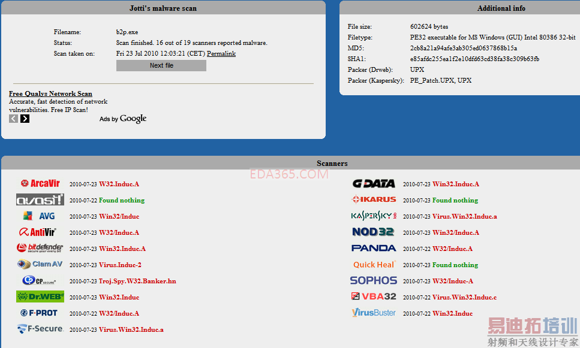Click the previous ad arrow

click(x=13, y=119)
